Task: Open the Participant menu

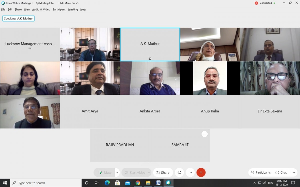Action: point(59,9)
